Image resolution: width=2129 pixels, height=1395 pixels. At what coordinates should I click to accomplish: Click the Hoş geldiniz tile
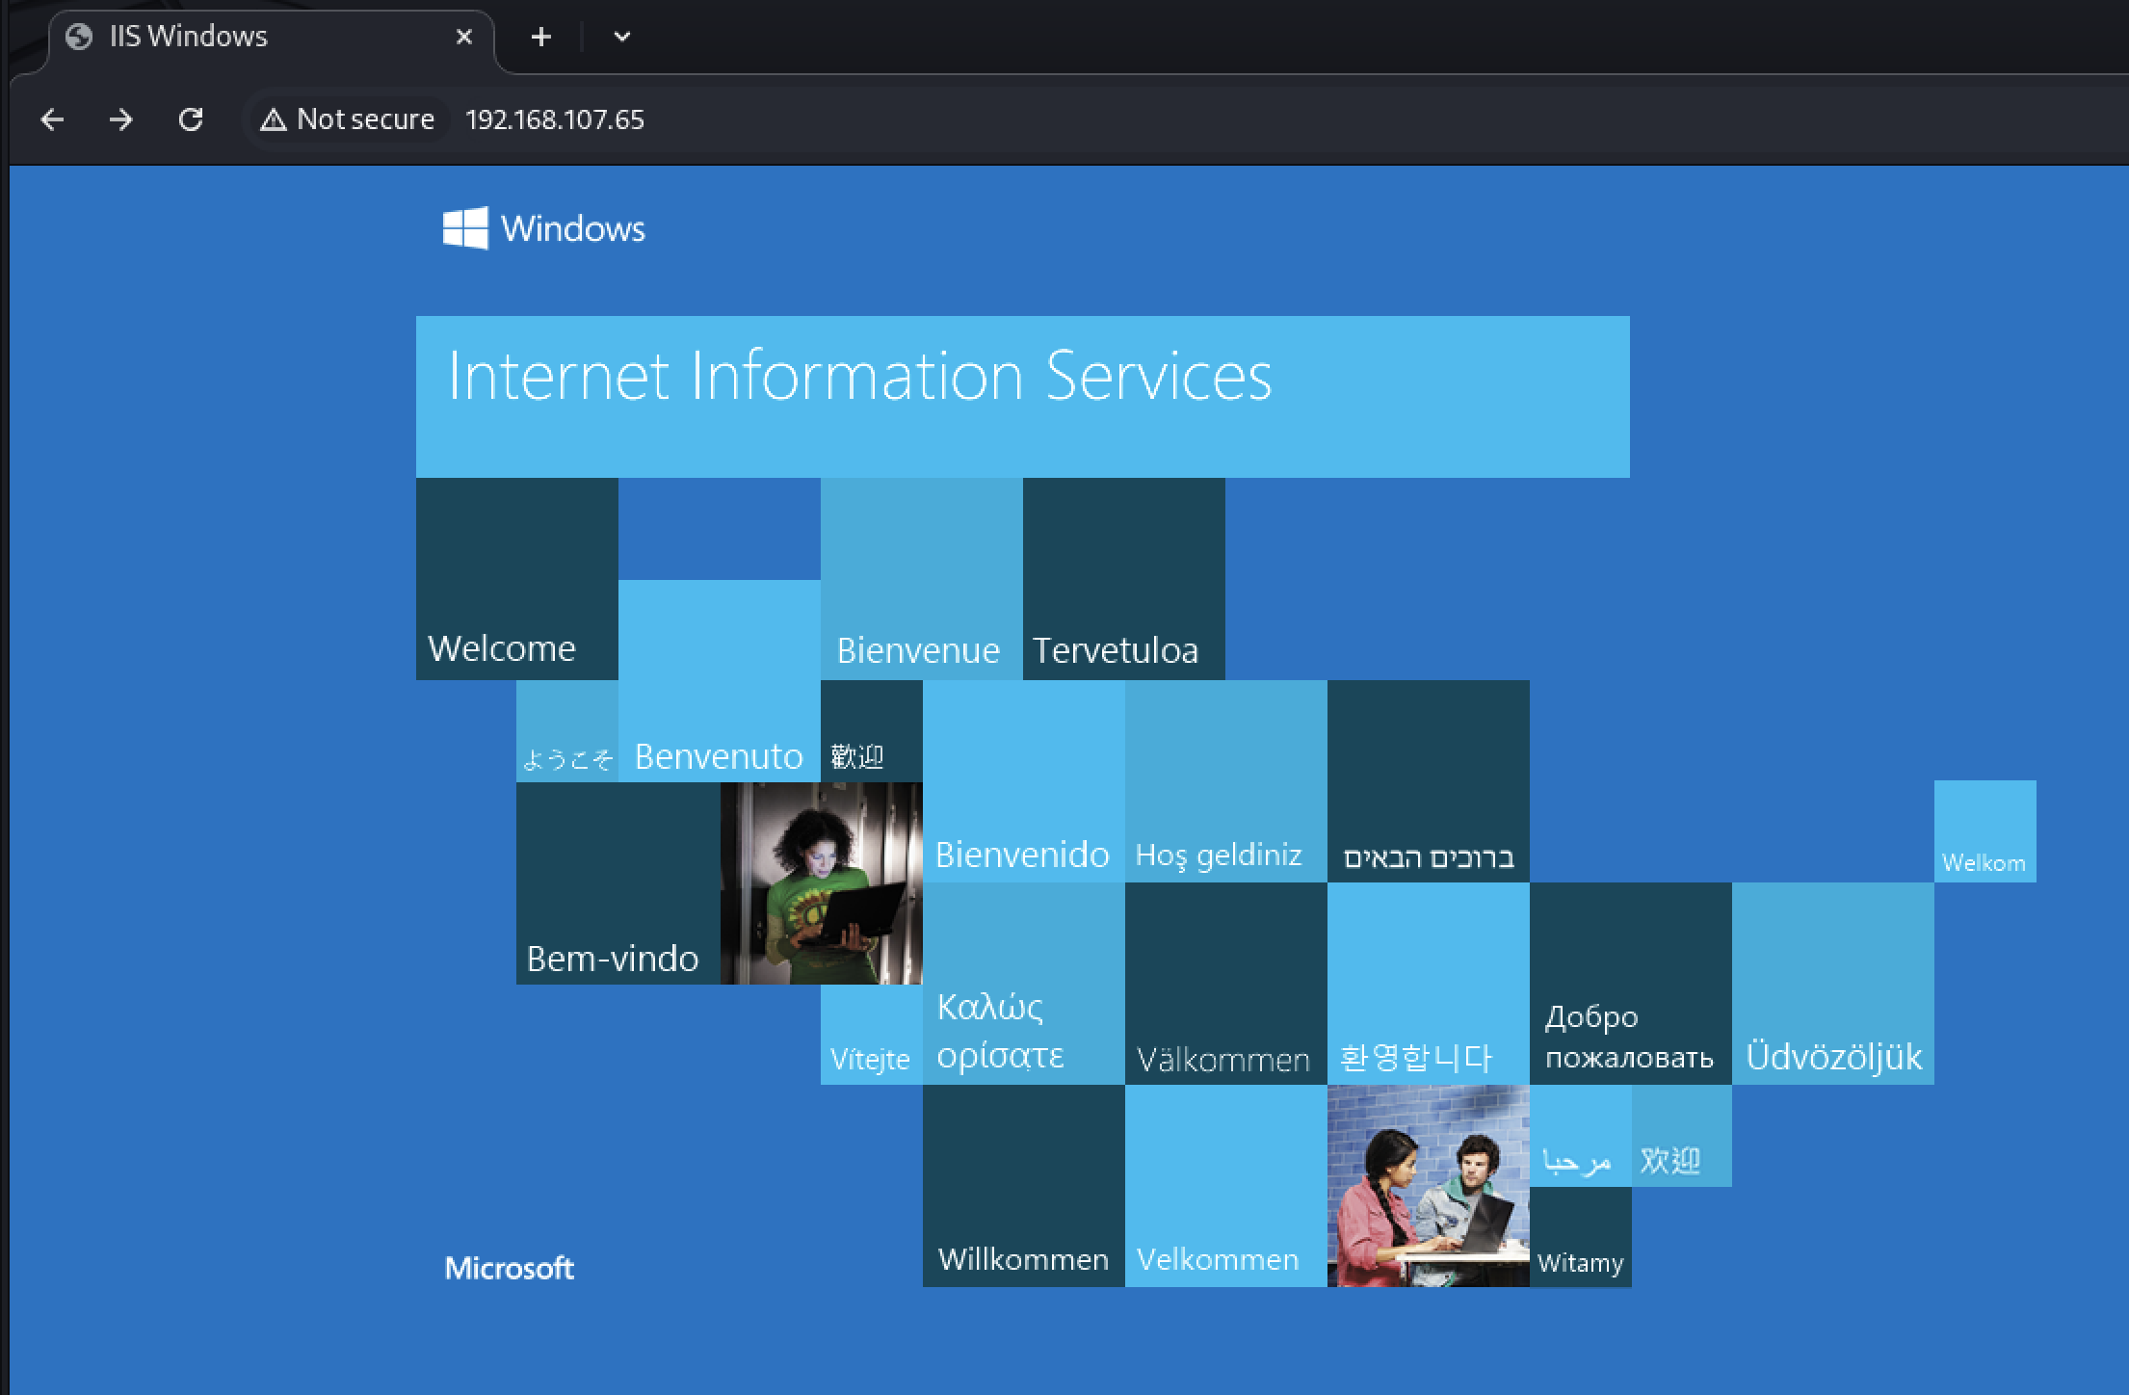pyautogui.click(x=1226, y=781)
